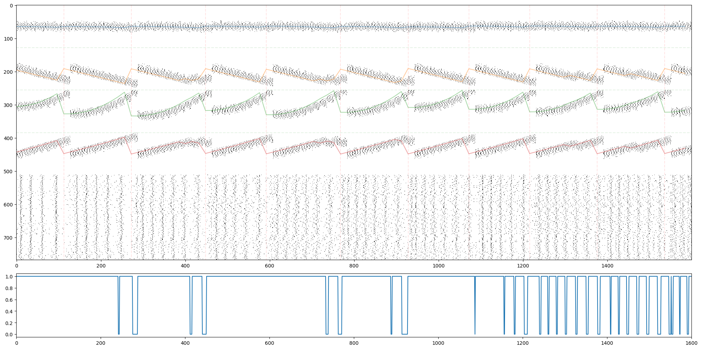Click the "600" x-axis tick of the raster plot
The height and width of the screenshot is (349, 701).
[269, 266]
